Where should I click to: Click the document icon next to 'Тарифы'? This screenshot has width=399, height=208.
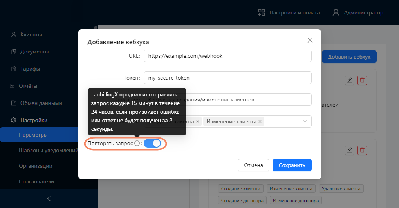pos(14,69)
